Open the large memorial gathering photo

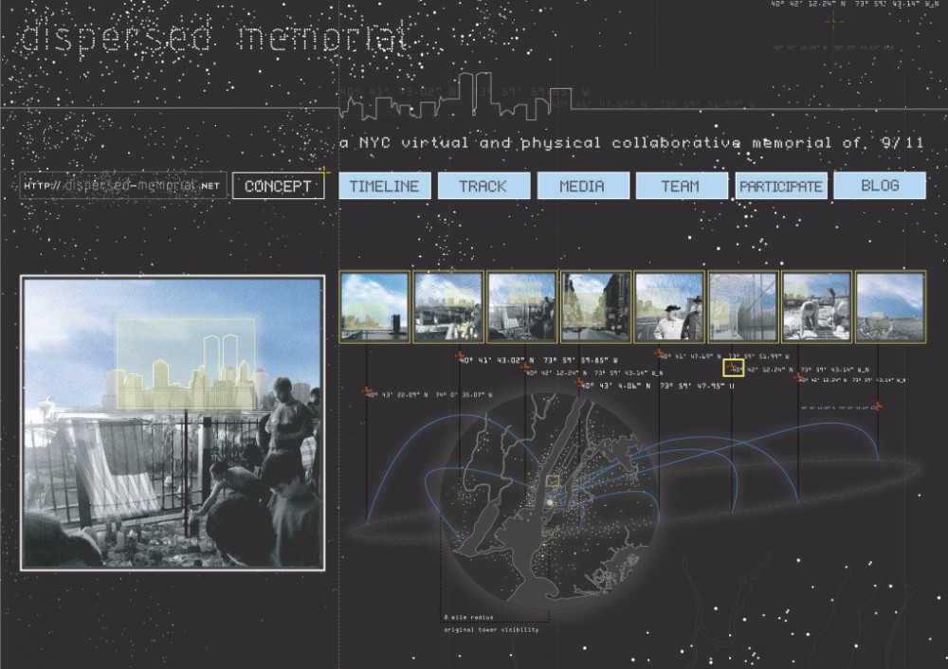click(x=173, y=423)
